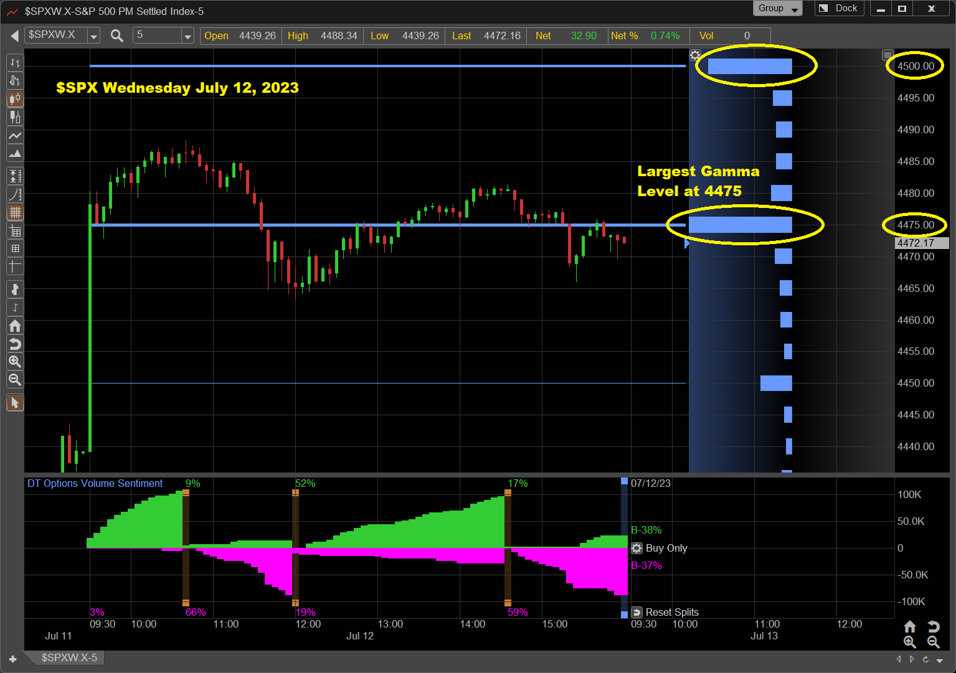Viewport: 956px width, 673px height.
Task: Click the vertical auto-scale axis tool
Action: pos(15,176)
